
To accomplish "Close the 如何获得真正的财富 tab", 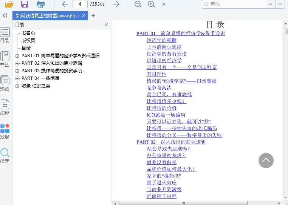I will 84,15.
